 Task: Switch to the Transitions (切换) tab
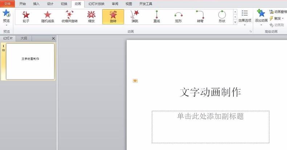pyautogui.click(x=64, y=4)
